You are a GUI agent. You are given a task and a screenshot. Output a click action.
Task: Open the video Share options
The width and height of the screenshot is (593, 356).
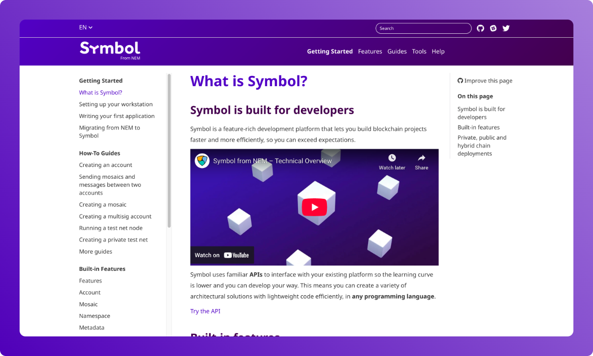[421, 162]
